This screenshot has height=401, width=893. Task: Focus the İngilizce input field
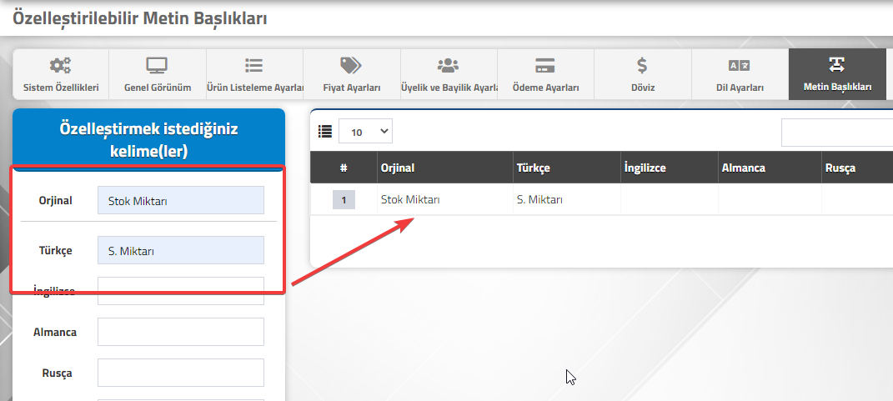click(181, 291)
